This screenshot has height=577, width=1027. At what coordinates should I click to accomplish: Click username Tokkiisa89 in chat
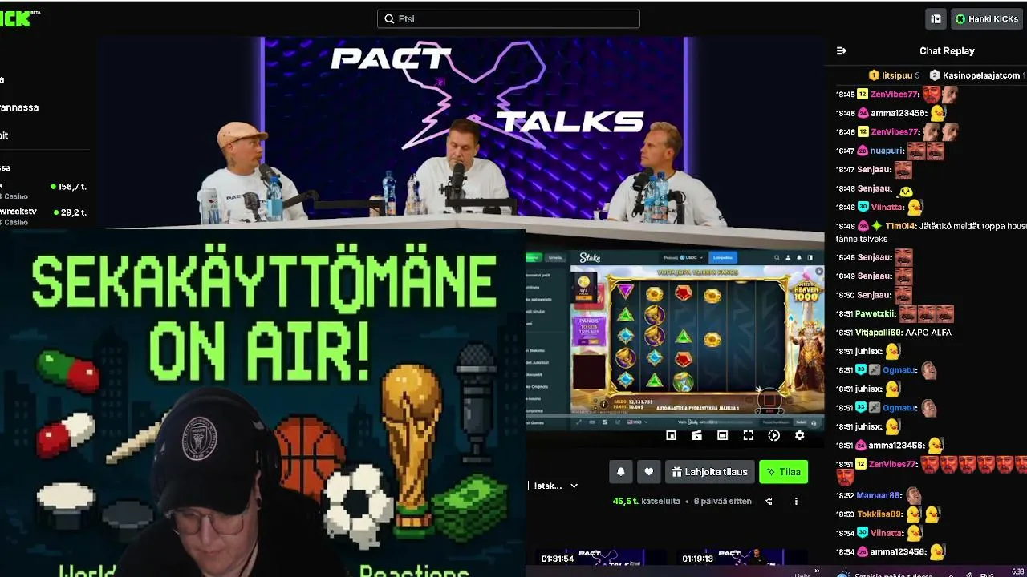click(x=880, y=514)
